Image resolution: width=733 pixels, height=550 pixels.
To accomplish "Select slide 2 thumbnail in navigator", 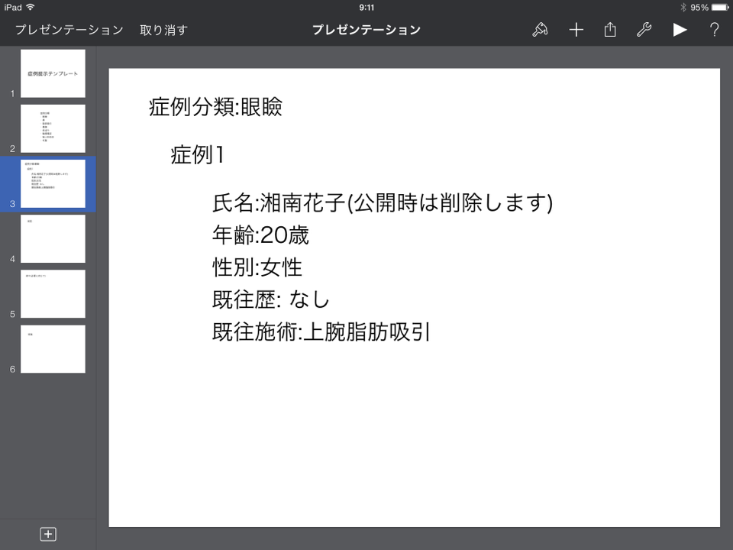I will 53,128.
